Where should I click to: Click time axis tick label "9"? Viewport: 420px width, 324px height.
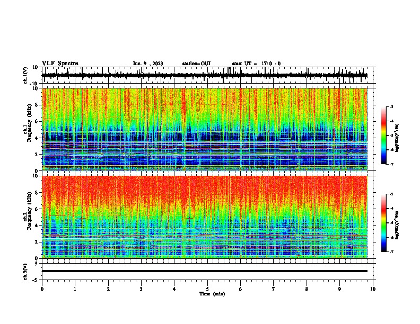click(339, 289)
